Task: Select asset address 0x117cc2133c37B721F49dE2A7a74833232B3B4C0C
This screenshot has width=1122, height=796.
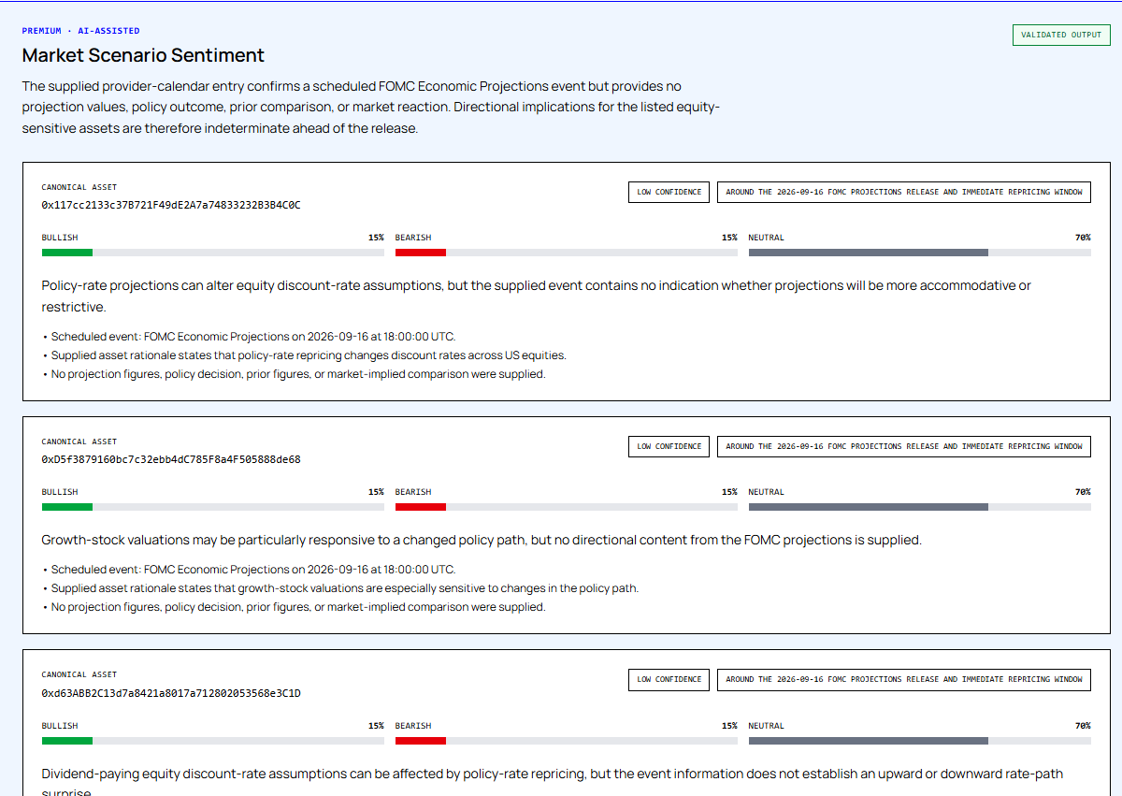Action: [171, 205]
